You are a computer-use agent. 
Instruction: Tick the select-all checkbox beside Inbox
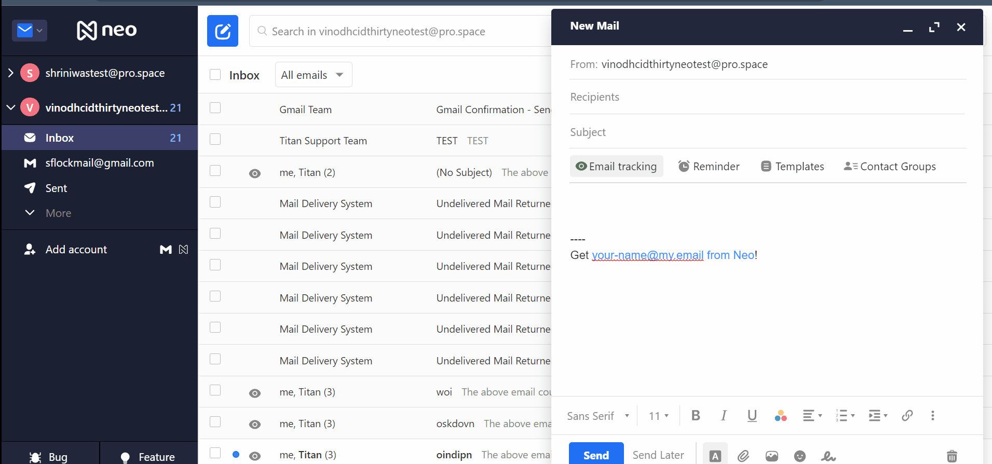215,75
